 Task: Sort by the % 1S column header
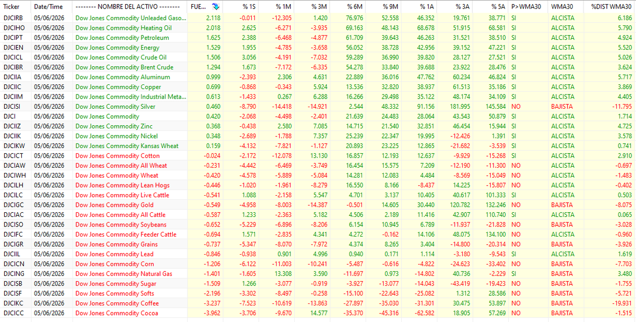tap(249, 7)
